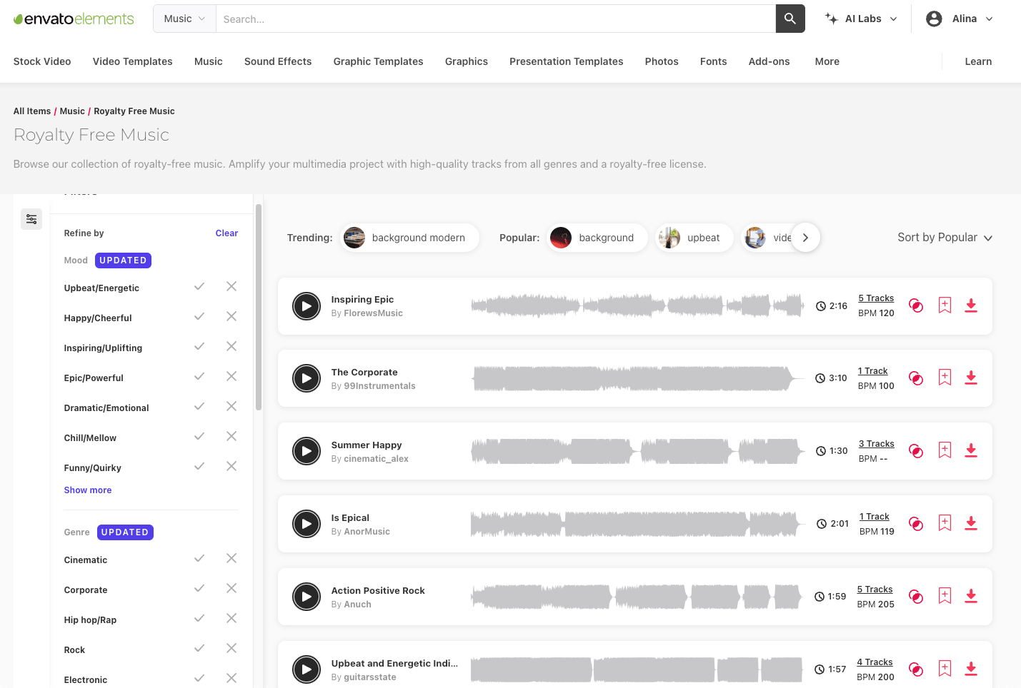This screenshot has height=688, width=1021.
Task: Play the Is Epical track
Action: click(x=307, y=524)
